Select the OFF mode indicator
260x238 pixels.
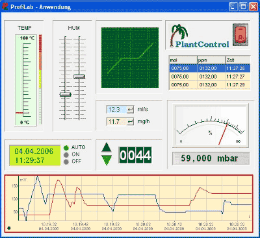point(66,161)
